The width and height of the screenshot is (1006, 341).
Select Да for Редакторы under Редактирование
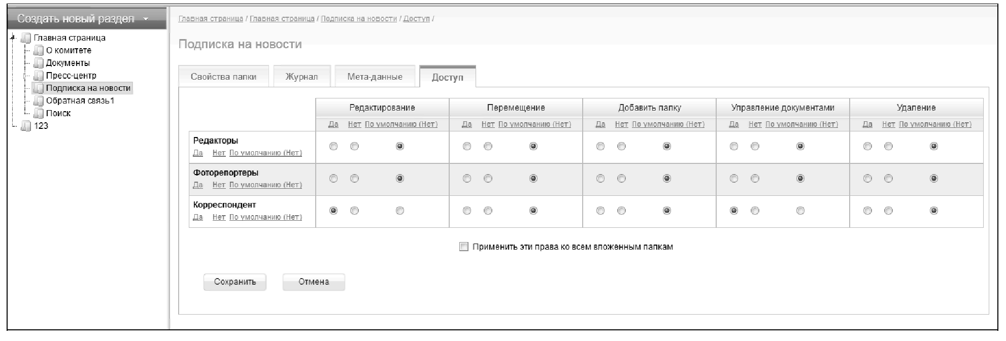333,147
